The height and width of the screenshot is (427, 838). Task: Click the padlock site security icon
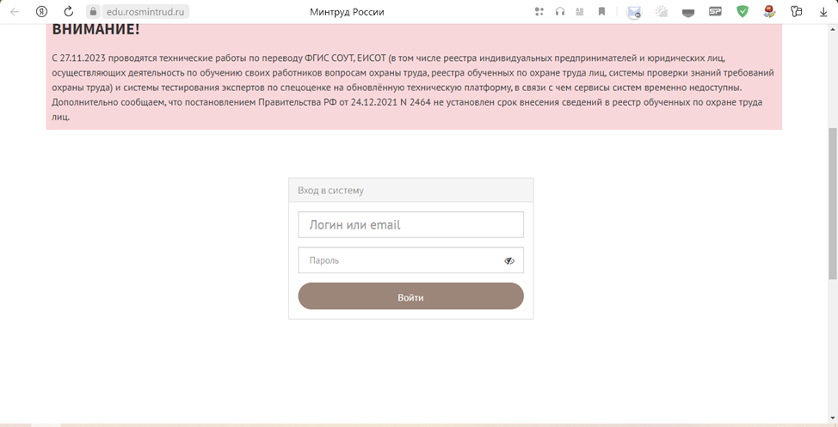94,12
